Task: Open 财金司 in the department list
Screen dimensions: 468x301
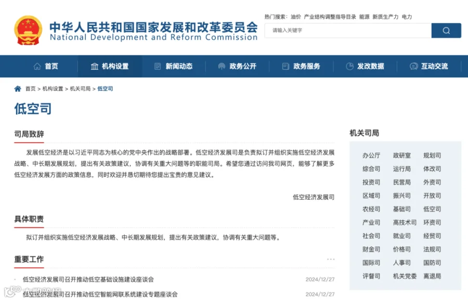Action: pos(371,250)
